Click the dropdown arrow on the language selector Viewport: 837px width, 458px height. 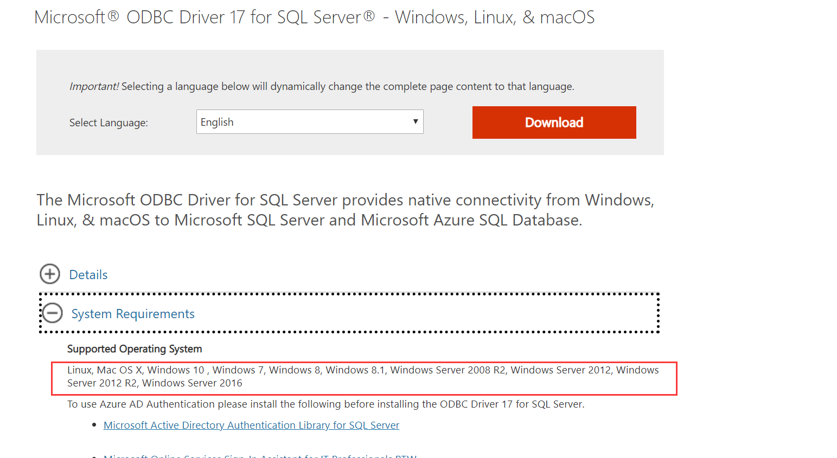click(415, 122)
